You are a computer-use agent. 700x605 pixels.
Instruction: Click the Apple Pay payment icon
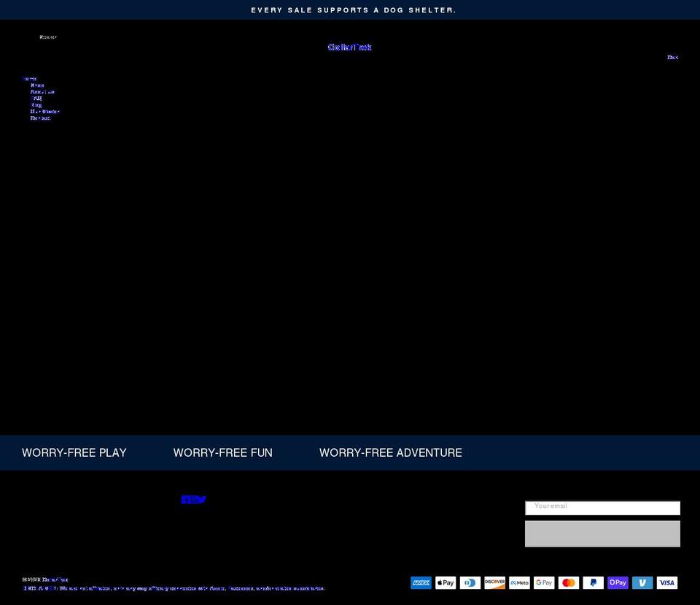[x=445, y=582]
